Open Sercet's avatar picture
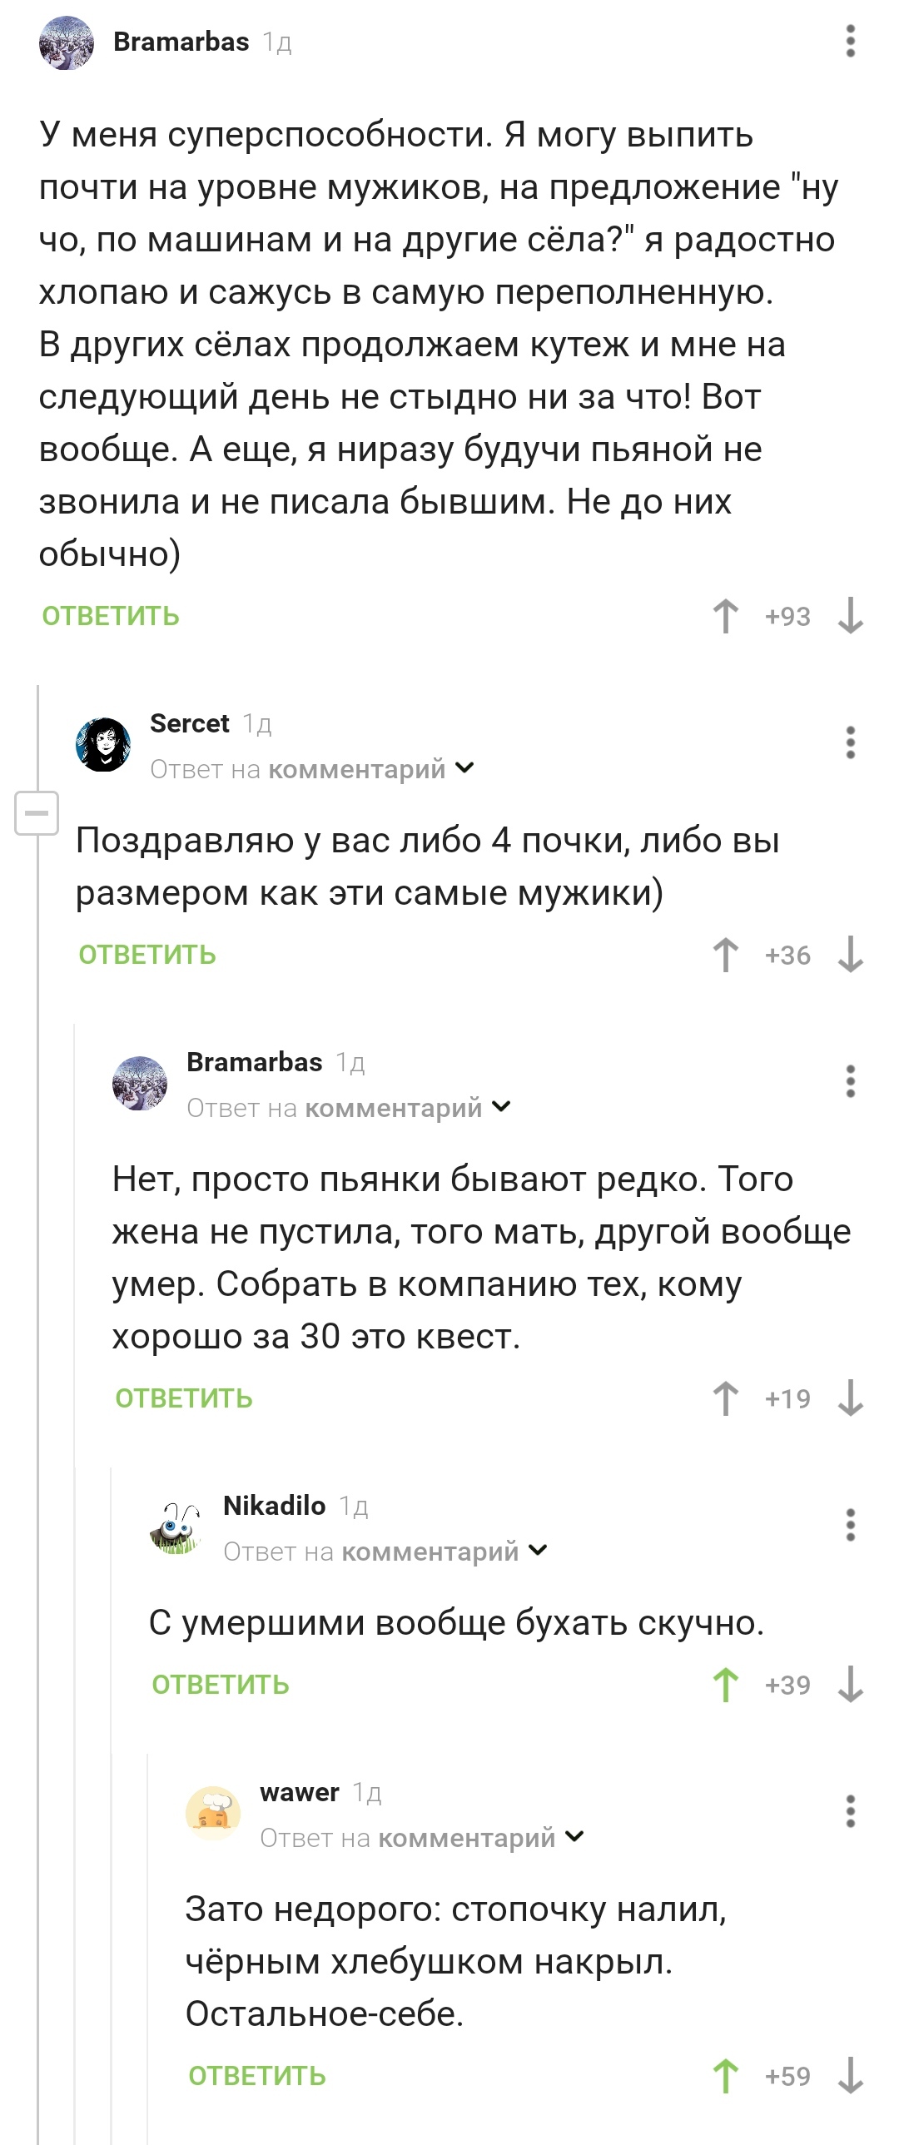The height and width of the screenshot is (2145, 899). click(103, 744)
